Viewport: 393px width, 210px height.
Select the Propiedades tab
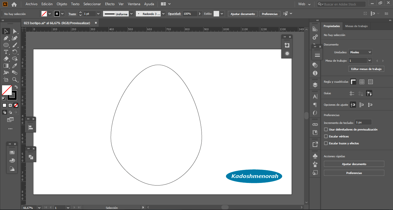coord(332,26)
